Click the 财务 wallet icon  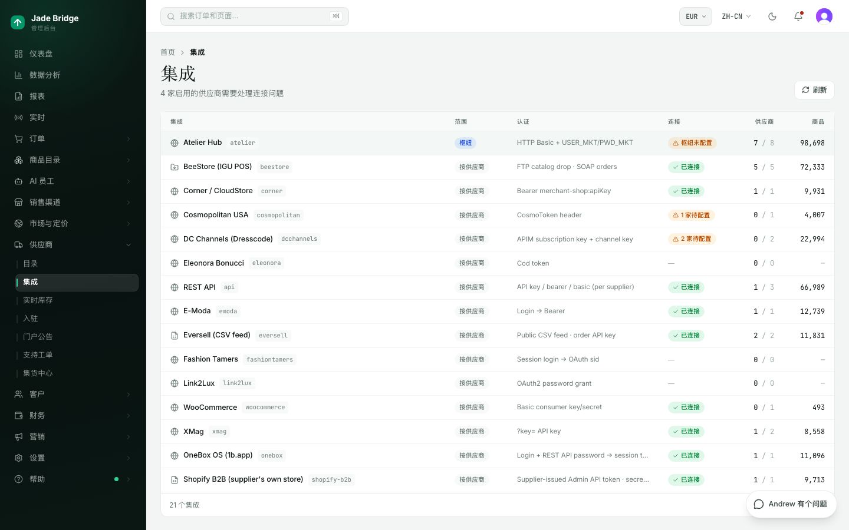pos(19,415)
